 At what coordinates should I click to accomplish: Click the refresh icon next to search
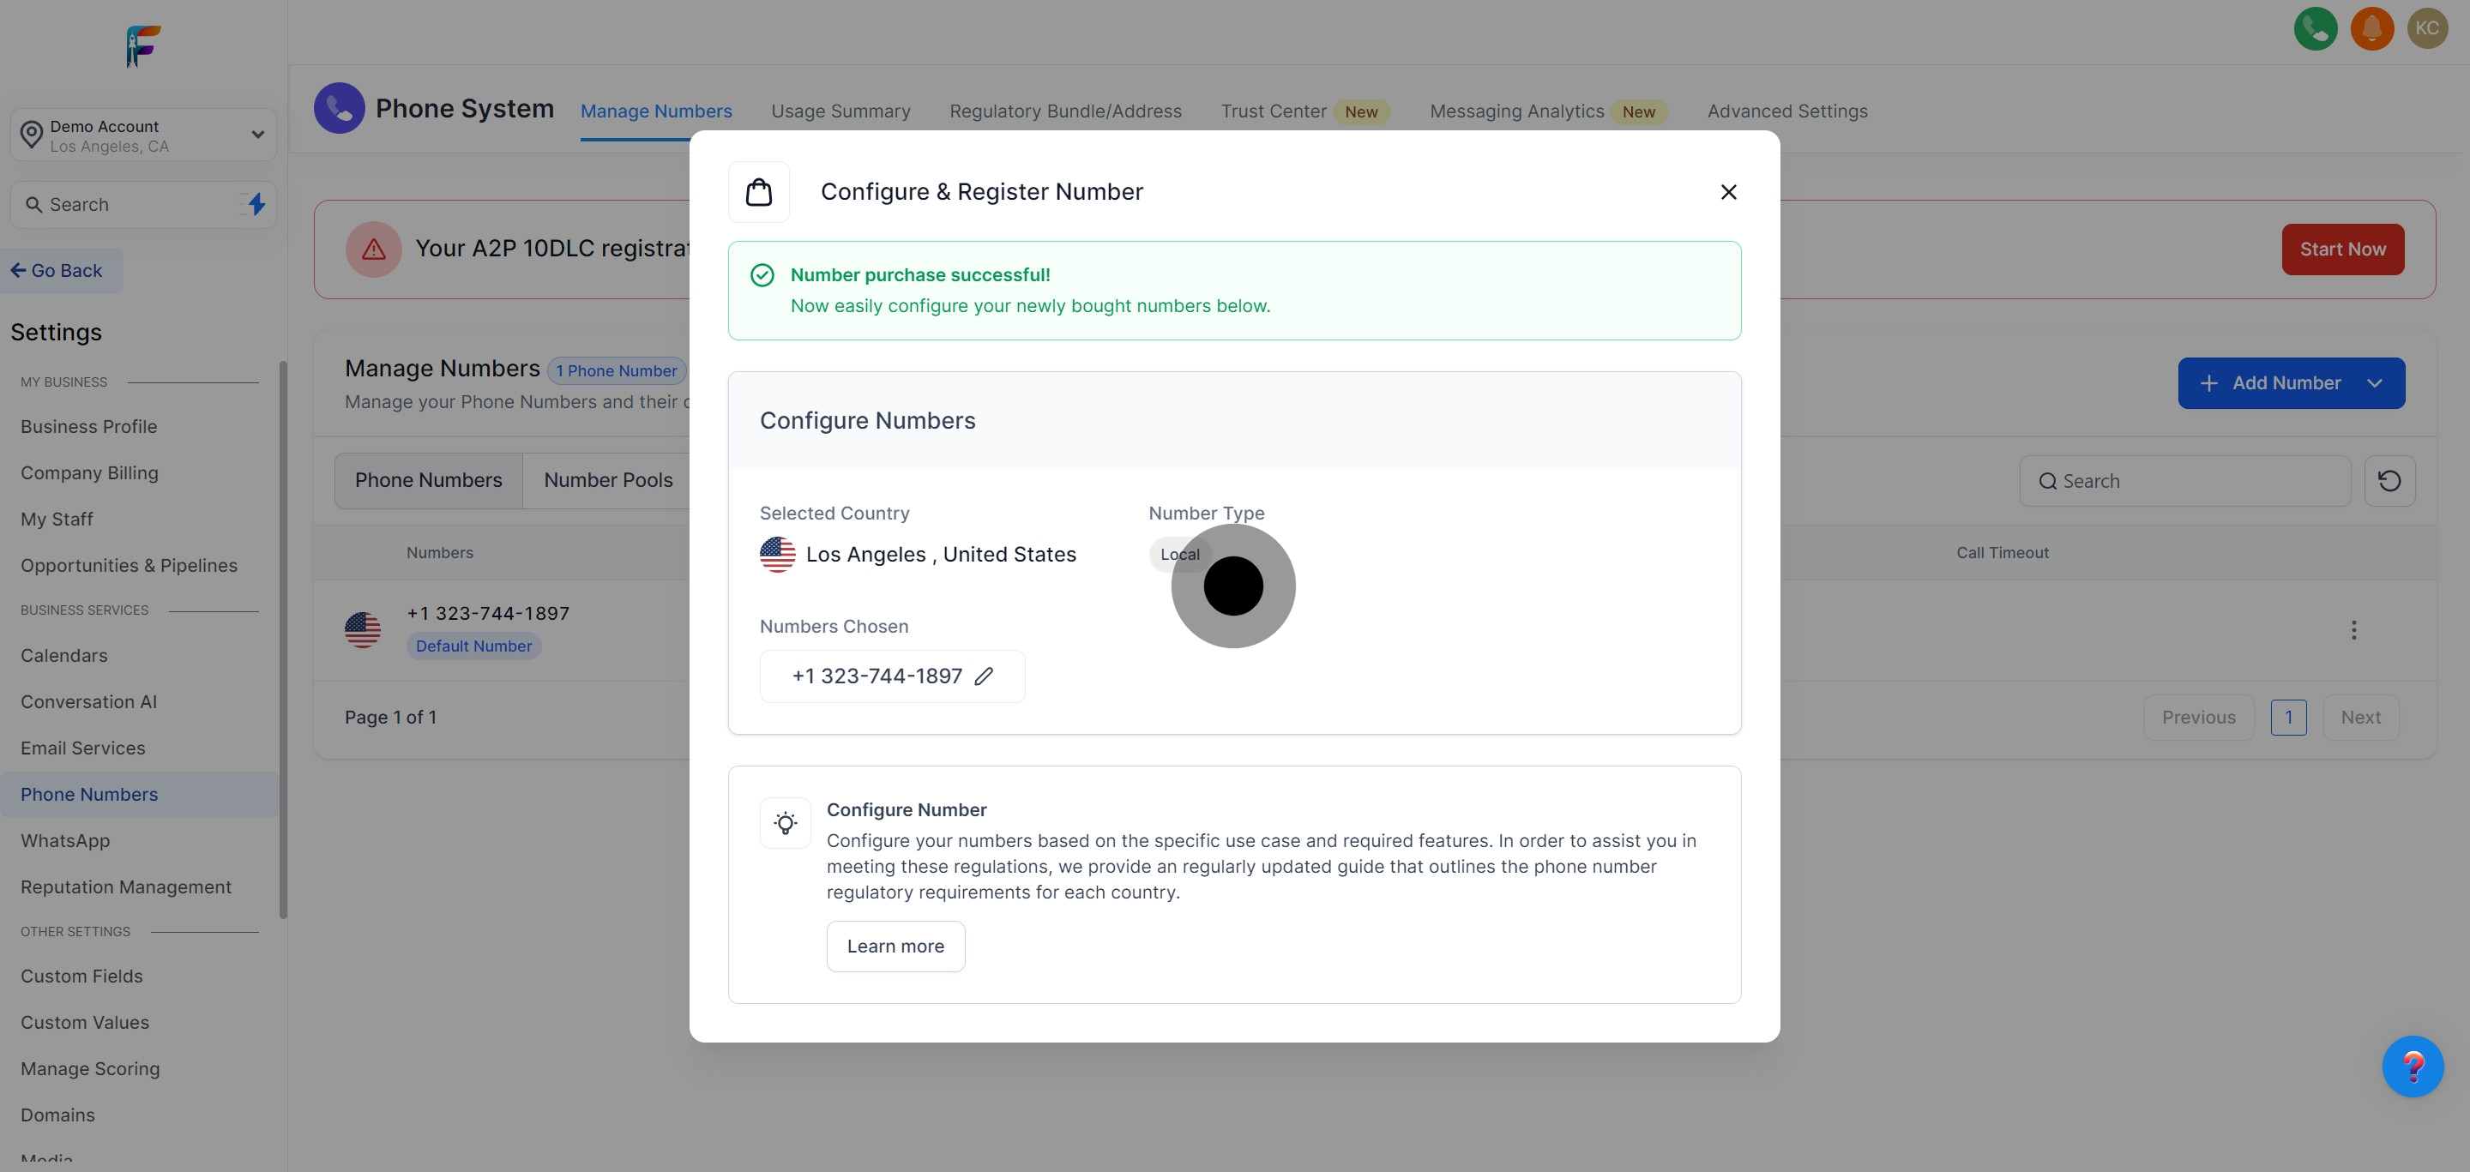point(2389,481)
